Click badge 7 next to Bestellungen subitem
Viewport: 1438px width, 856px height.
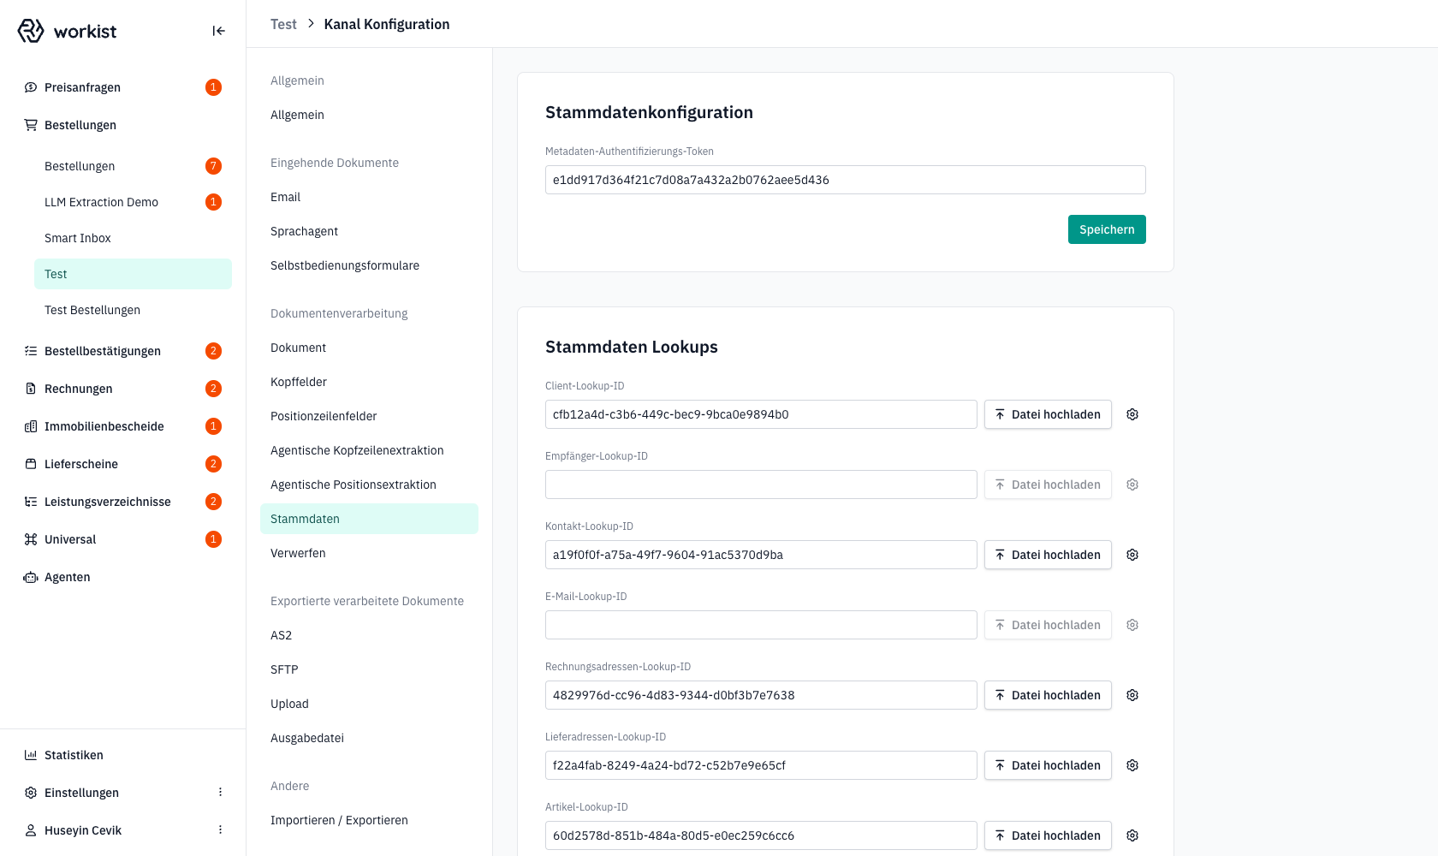(x=213, y=166)
